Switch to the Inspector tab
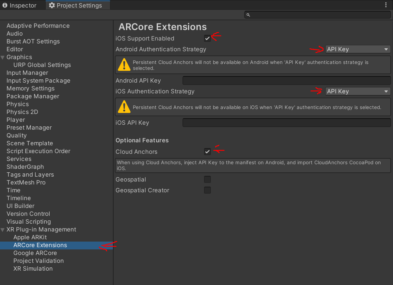 [x=20, y=6]
